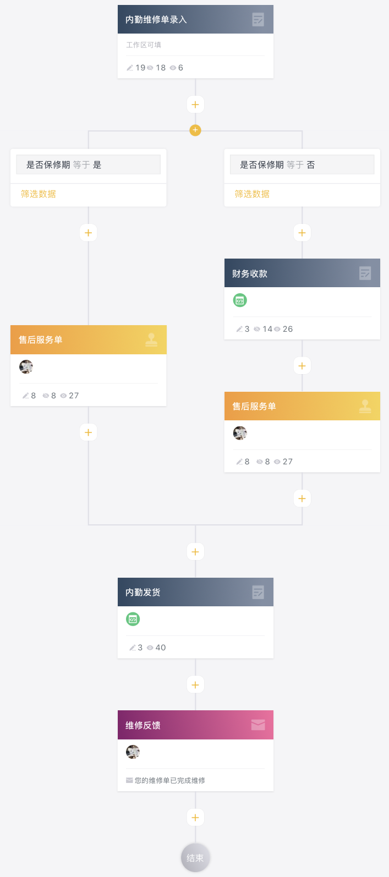Click the form icon on 财务收款 header
Image resolution: width=389 pixels, height=877 pixels.
coord(365,273)
